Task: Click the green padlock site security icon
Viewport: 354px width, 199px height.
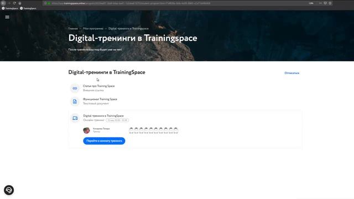Action: click(x=49, y=3)
